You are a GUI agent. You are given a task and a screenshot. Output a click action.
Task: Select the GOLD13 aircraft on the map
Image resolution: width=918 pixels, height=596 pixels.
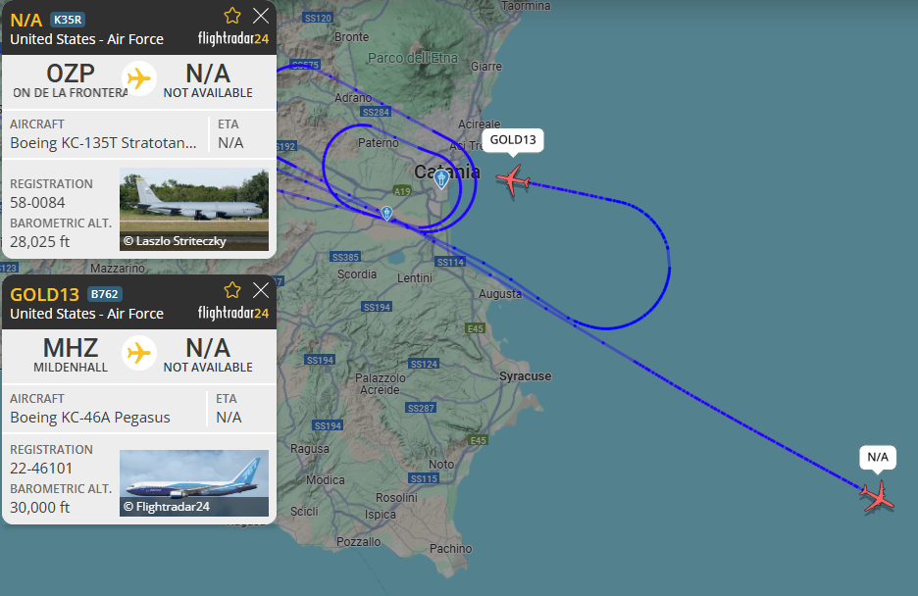click(x=514, y=180)
